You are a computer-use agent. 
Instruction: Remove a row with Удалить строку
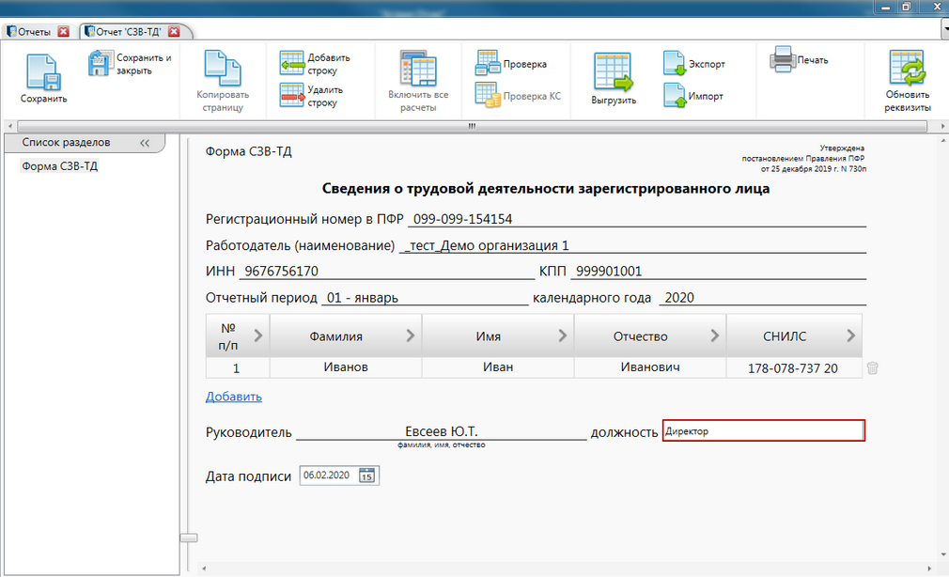[312, 96]
